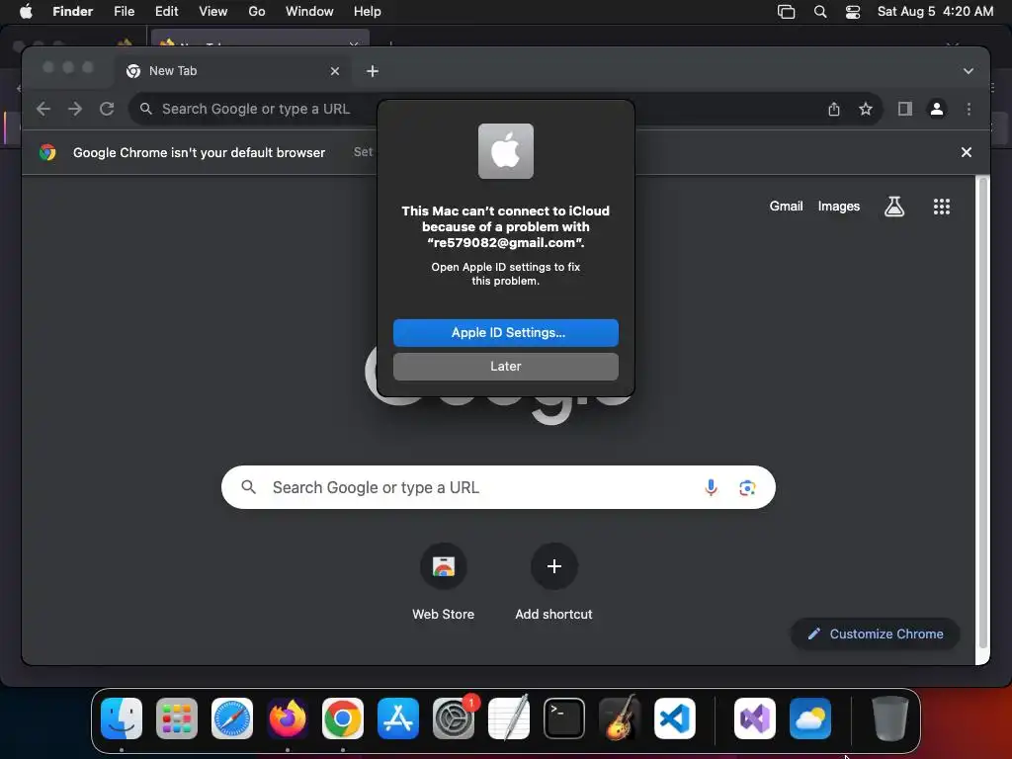This screenshot has width=1012, height=759.
Task: Open the Window menu
Action: [x=309, y=12]
